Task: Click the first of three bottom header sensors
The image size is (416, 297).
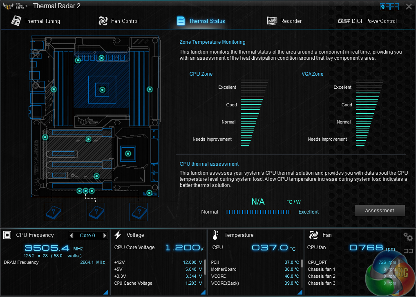Action: click(x=79, y=191)
